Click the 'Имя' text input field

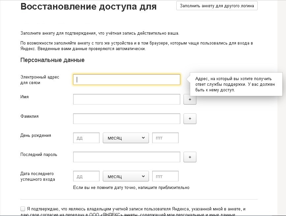click(x=127, y=99)
